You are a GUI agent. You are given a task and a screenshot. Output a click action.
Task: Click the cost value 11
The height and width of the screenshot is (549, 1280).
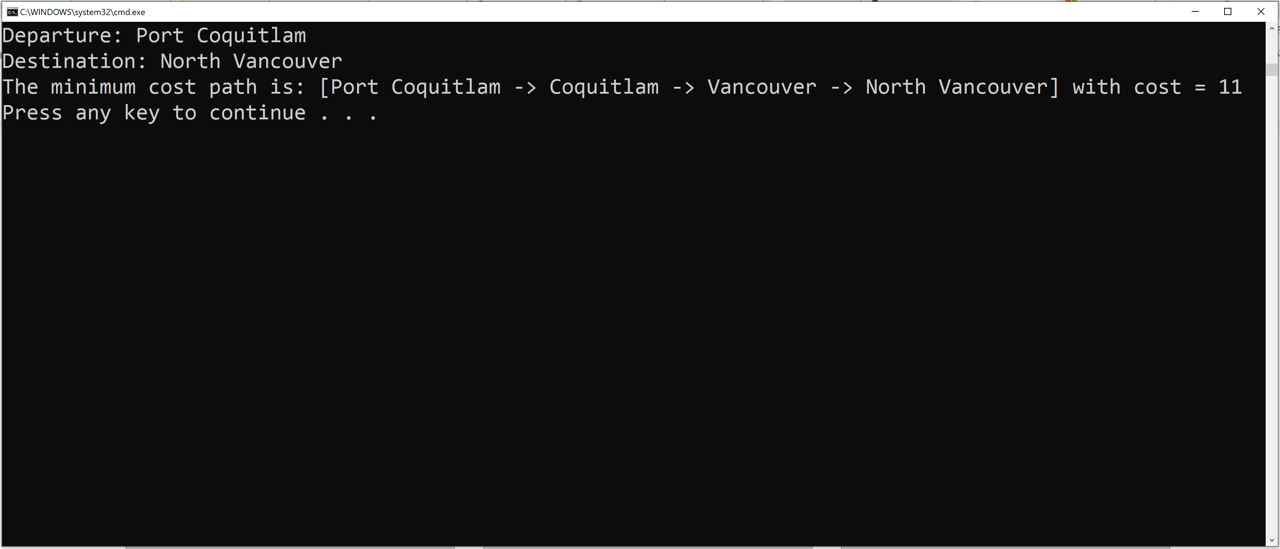coord(1230,87)
